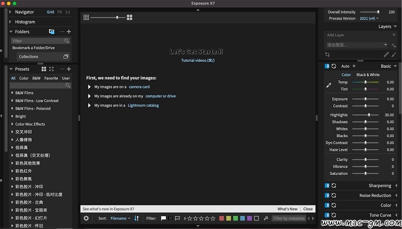The image size is (402, 229).
Task: Click the Highlights slider handle
Action: (369, 115)
